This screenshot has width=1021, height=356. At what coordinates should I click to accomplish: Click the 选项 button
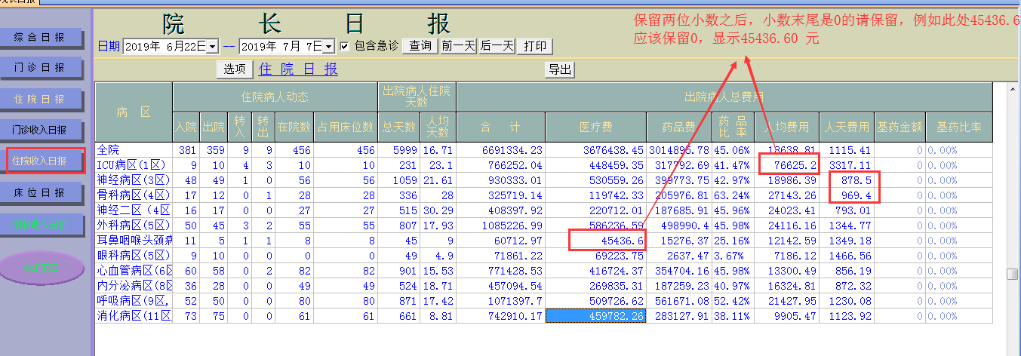[235, 69]
